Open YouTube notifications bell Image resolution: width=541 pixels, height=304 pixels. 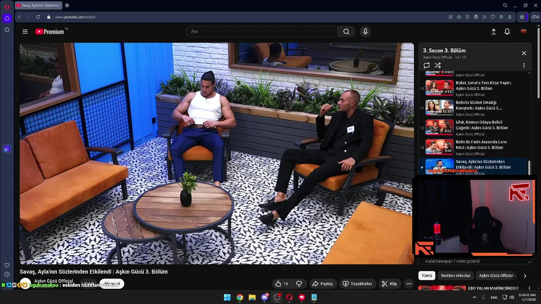tap(507, 32)
